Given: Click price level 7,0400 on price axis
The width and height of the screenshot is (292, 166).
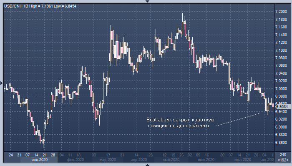Looking at the screenshot, I should pyautogui.click(x=281, y=73).
